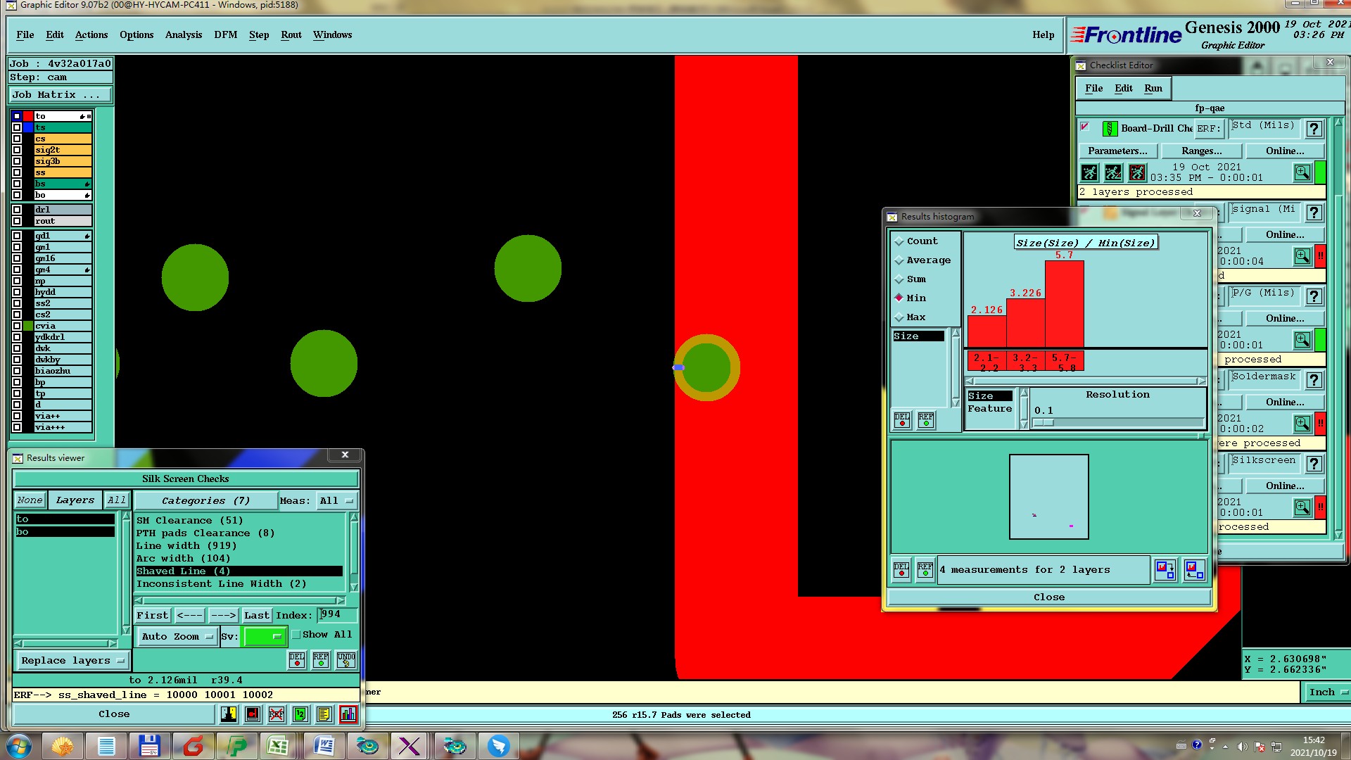Open the Analysis menu
The image size is (1351, 760).
[183, 35]
